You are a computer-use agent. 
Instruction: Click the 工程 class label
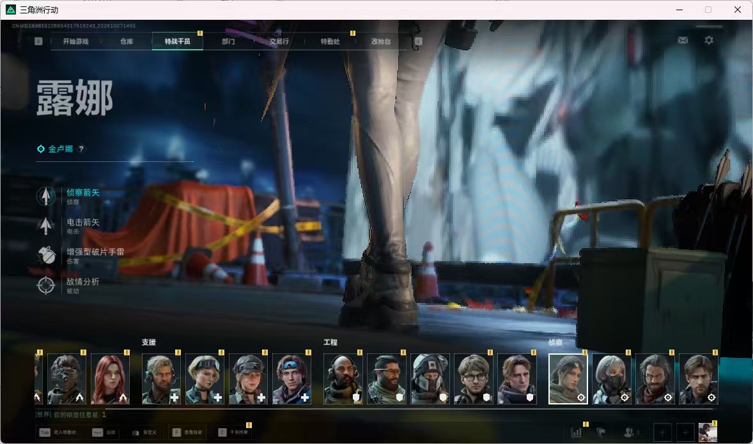(x=330, y=342)
